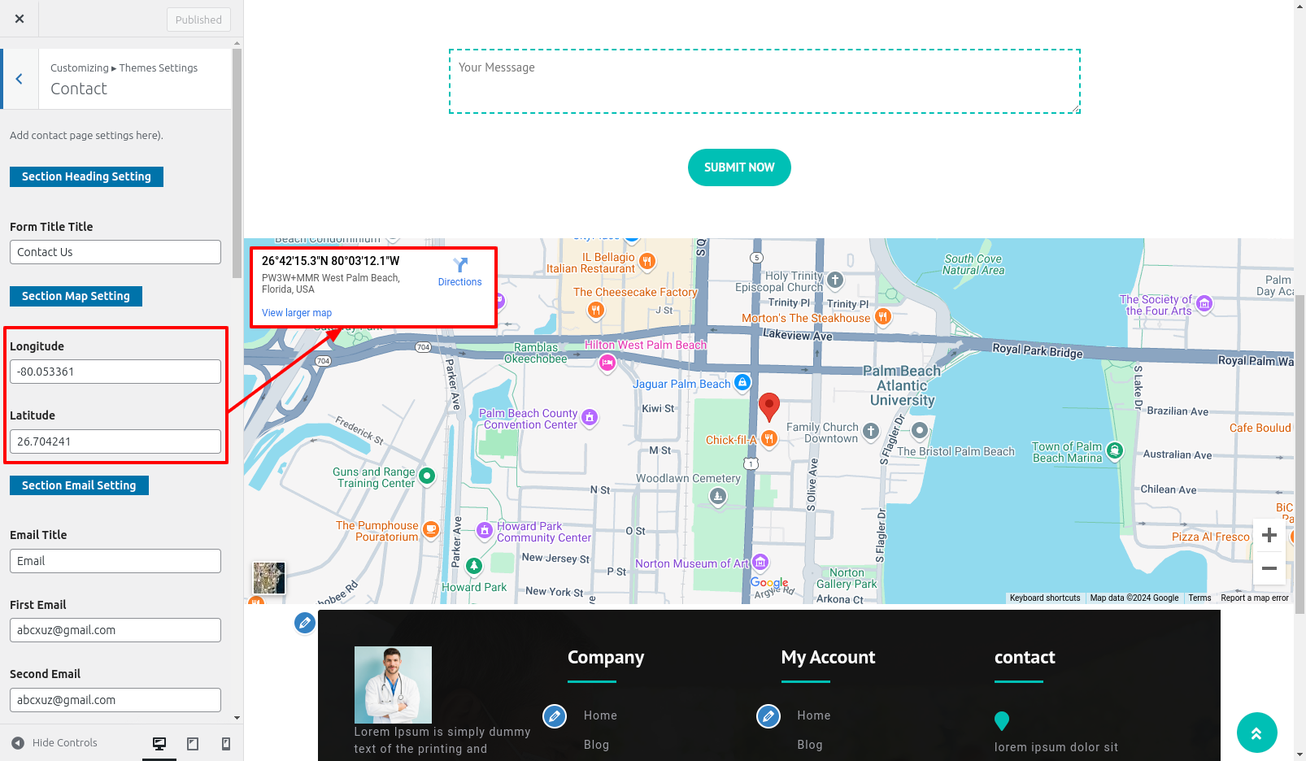This screenshot has height=761, width=1306.
Task: Click the doctor photo in footer
Action: point(393,685)
